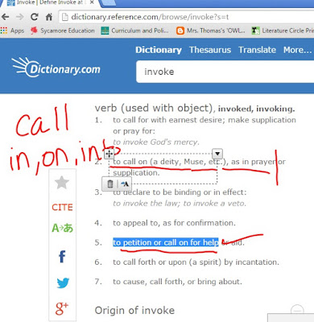Viewport: 314px width, 322px height.
Task: Click example 'to invoke God's mercy.'
Action: 156,142
